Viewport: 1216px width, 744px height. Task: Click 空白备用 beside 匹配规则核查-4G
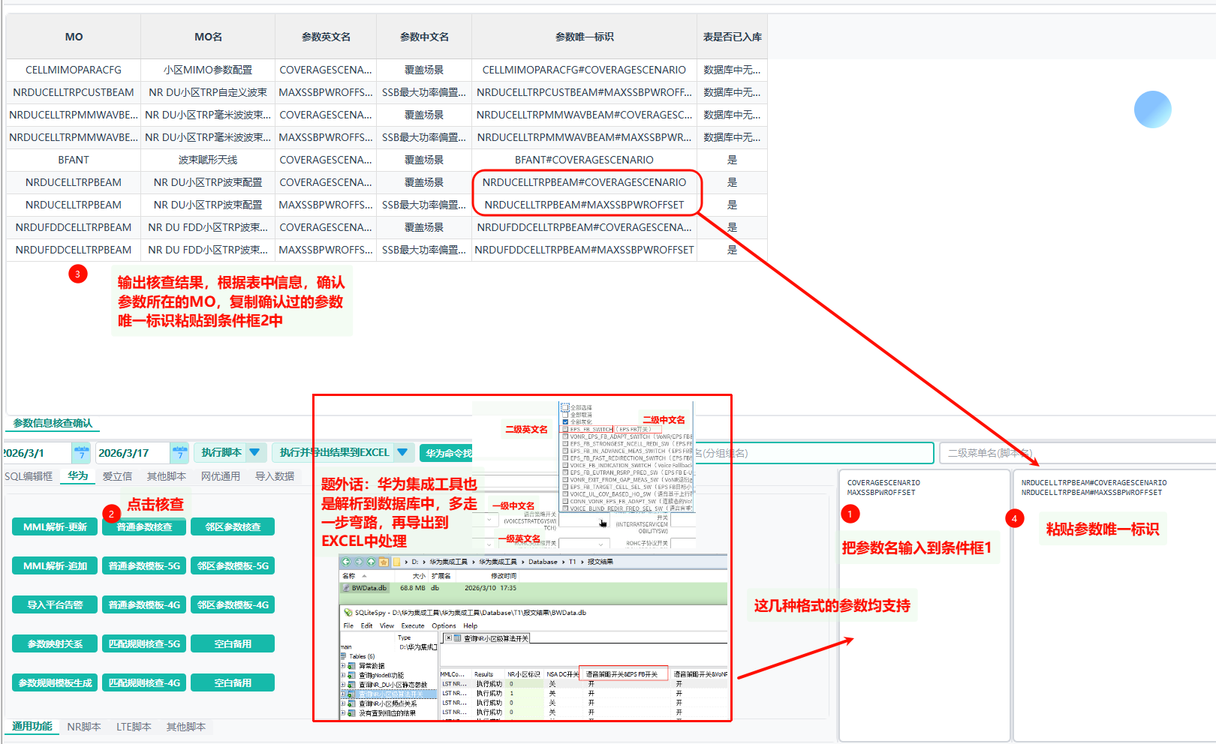pos(233,682)
